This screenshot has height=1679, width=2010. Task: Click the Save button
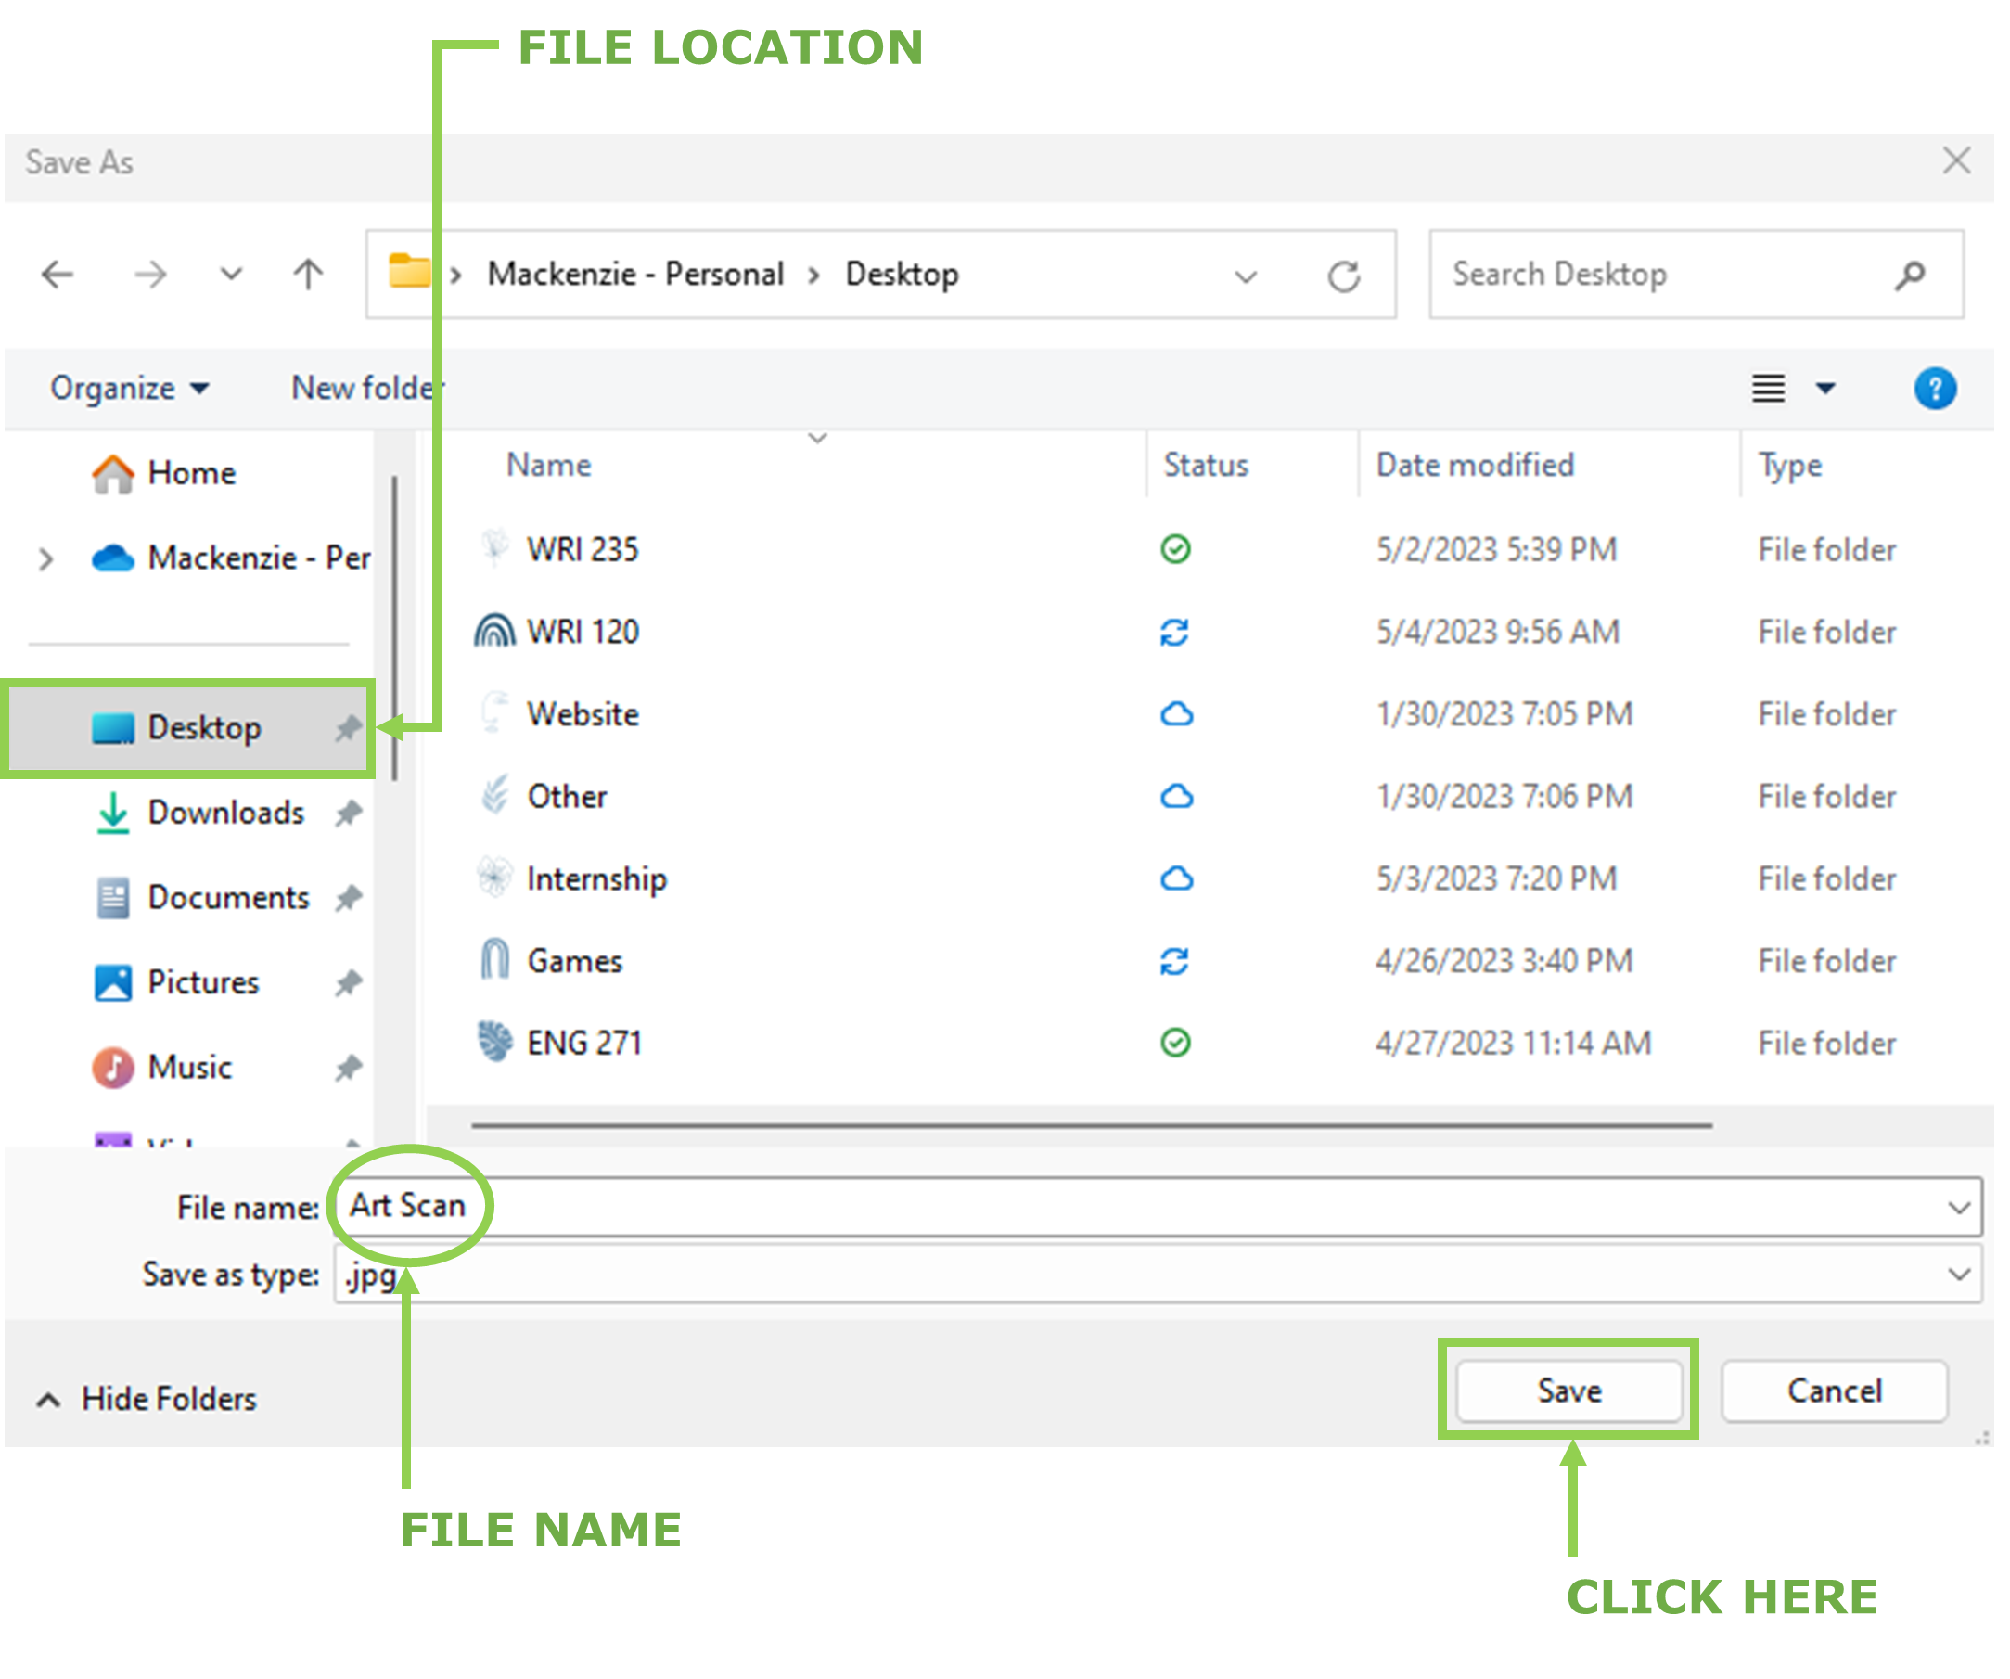point(1568,1390)
